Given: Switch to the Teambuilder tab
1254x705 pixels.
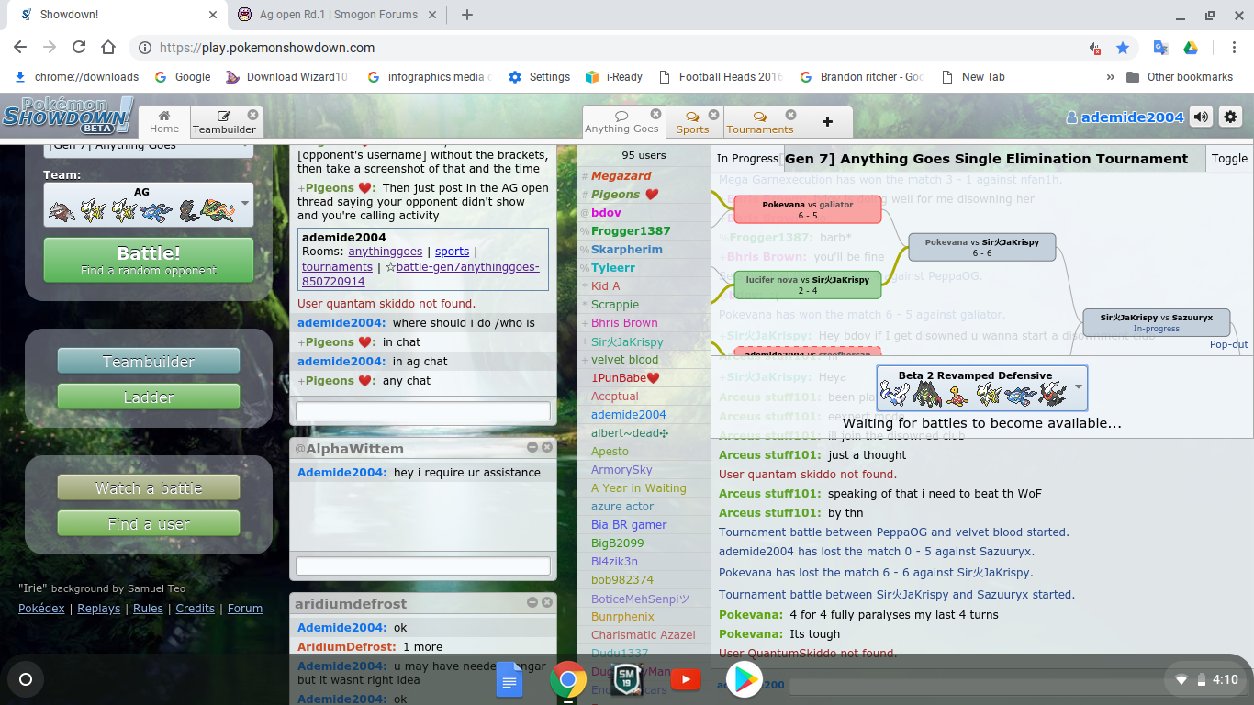Looking at the screenshot, I should (x=224, y=121).
